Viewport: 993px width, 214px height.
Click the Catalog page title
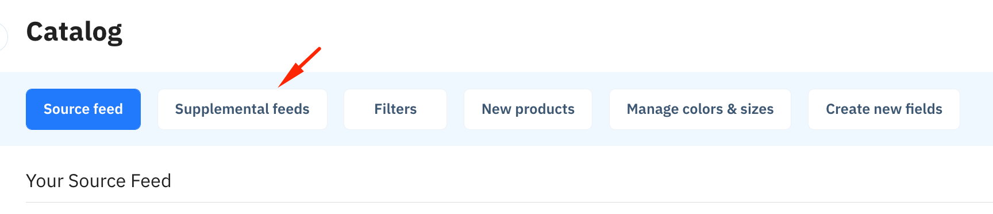point(74,32)
